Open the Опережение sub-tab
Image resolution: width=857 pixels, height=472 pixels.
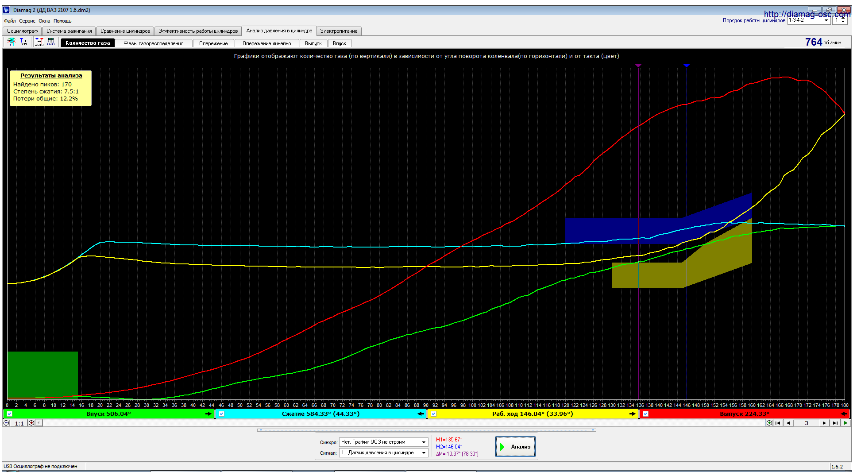[213, 43]
